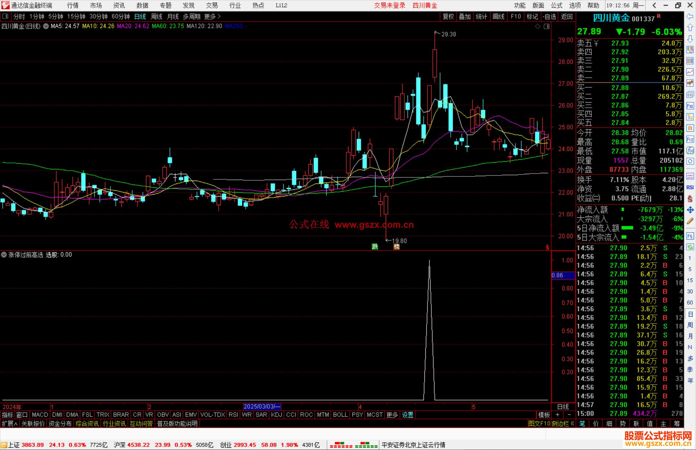Click the 2025/03/03 date marker on timeline
The image size is (696, 450).
[262, 406]
